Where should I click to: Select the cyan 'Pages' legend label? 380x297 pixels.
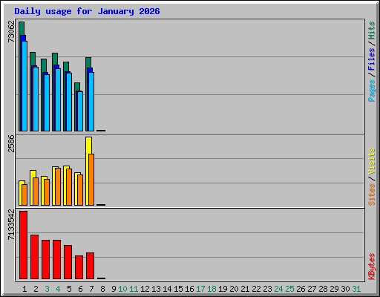coord(372,91)
